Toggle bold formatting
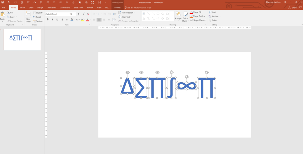Image resolution: width=303 pixels, height=154 pixels. [x=48, y=20]
